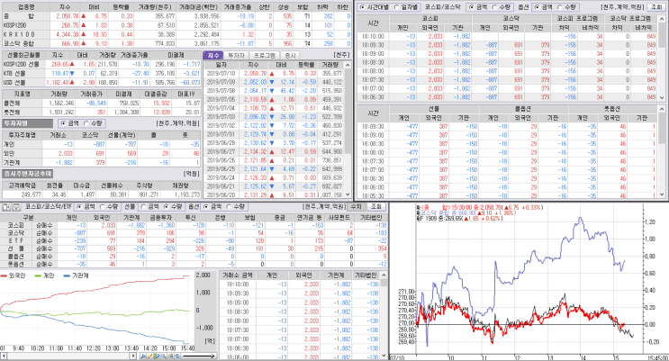
Task: Switch to the 프로그램 tab
Action: [264, 56]
